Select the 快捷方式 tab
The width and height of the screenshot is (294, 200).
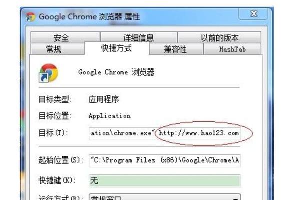coord(117,48)
